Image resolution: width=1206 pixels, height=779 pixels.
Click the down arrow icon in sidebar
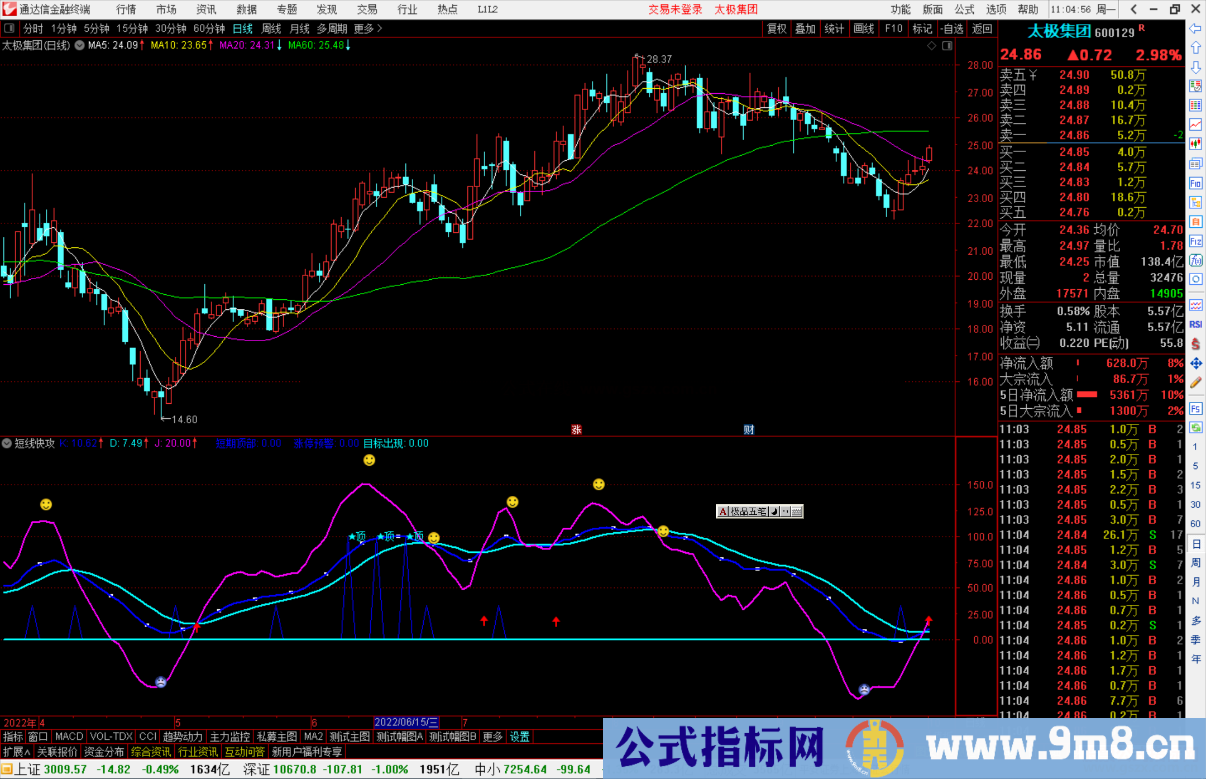click(1195, 67)
